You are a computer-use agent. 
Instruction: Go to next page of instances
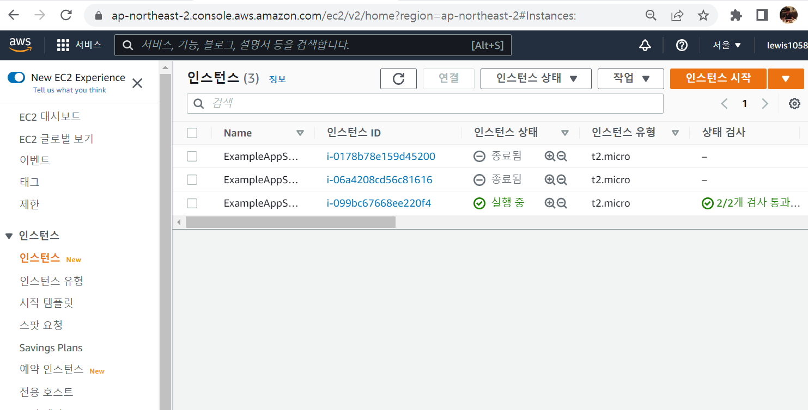[x=765, y=103]
